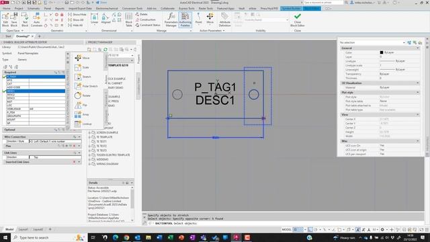
Task: Add a new drawing tab with plus
Action: [x=39, y=36]
